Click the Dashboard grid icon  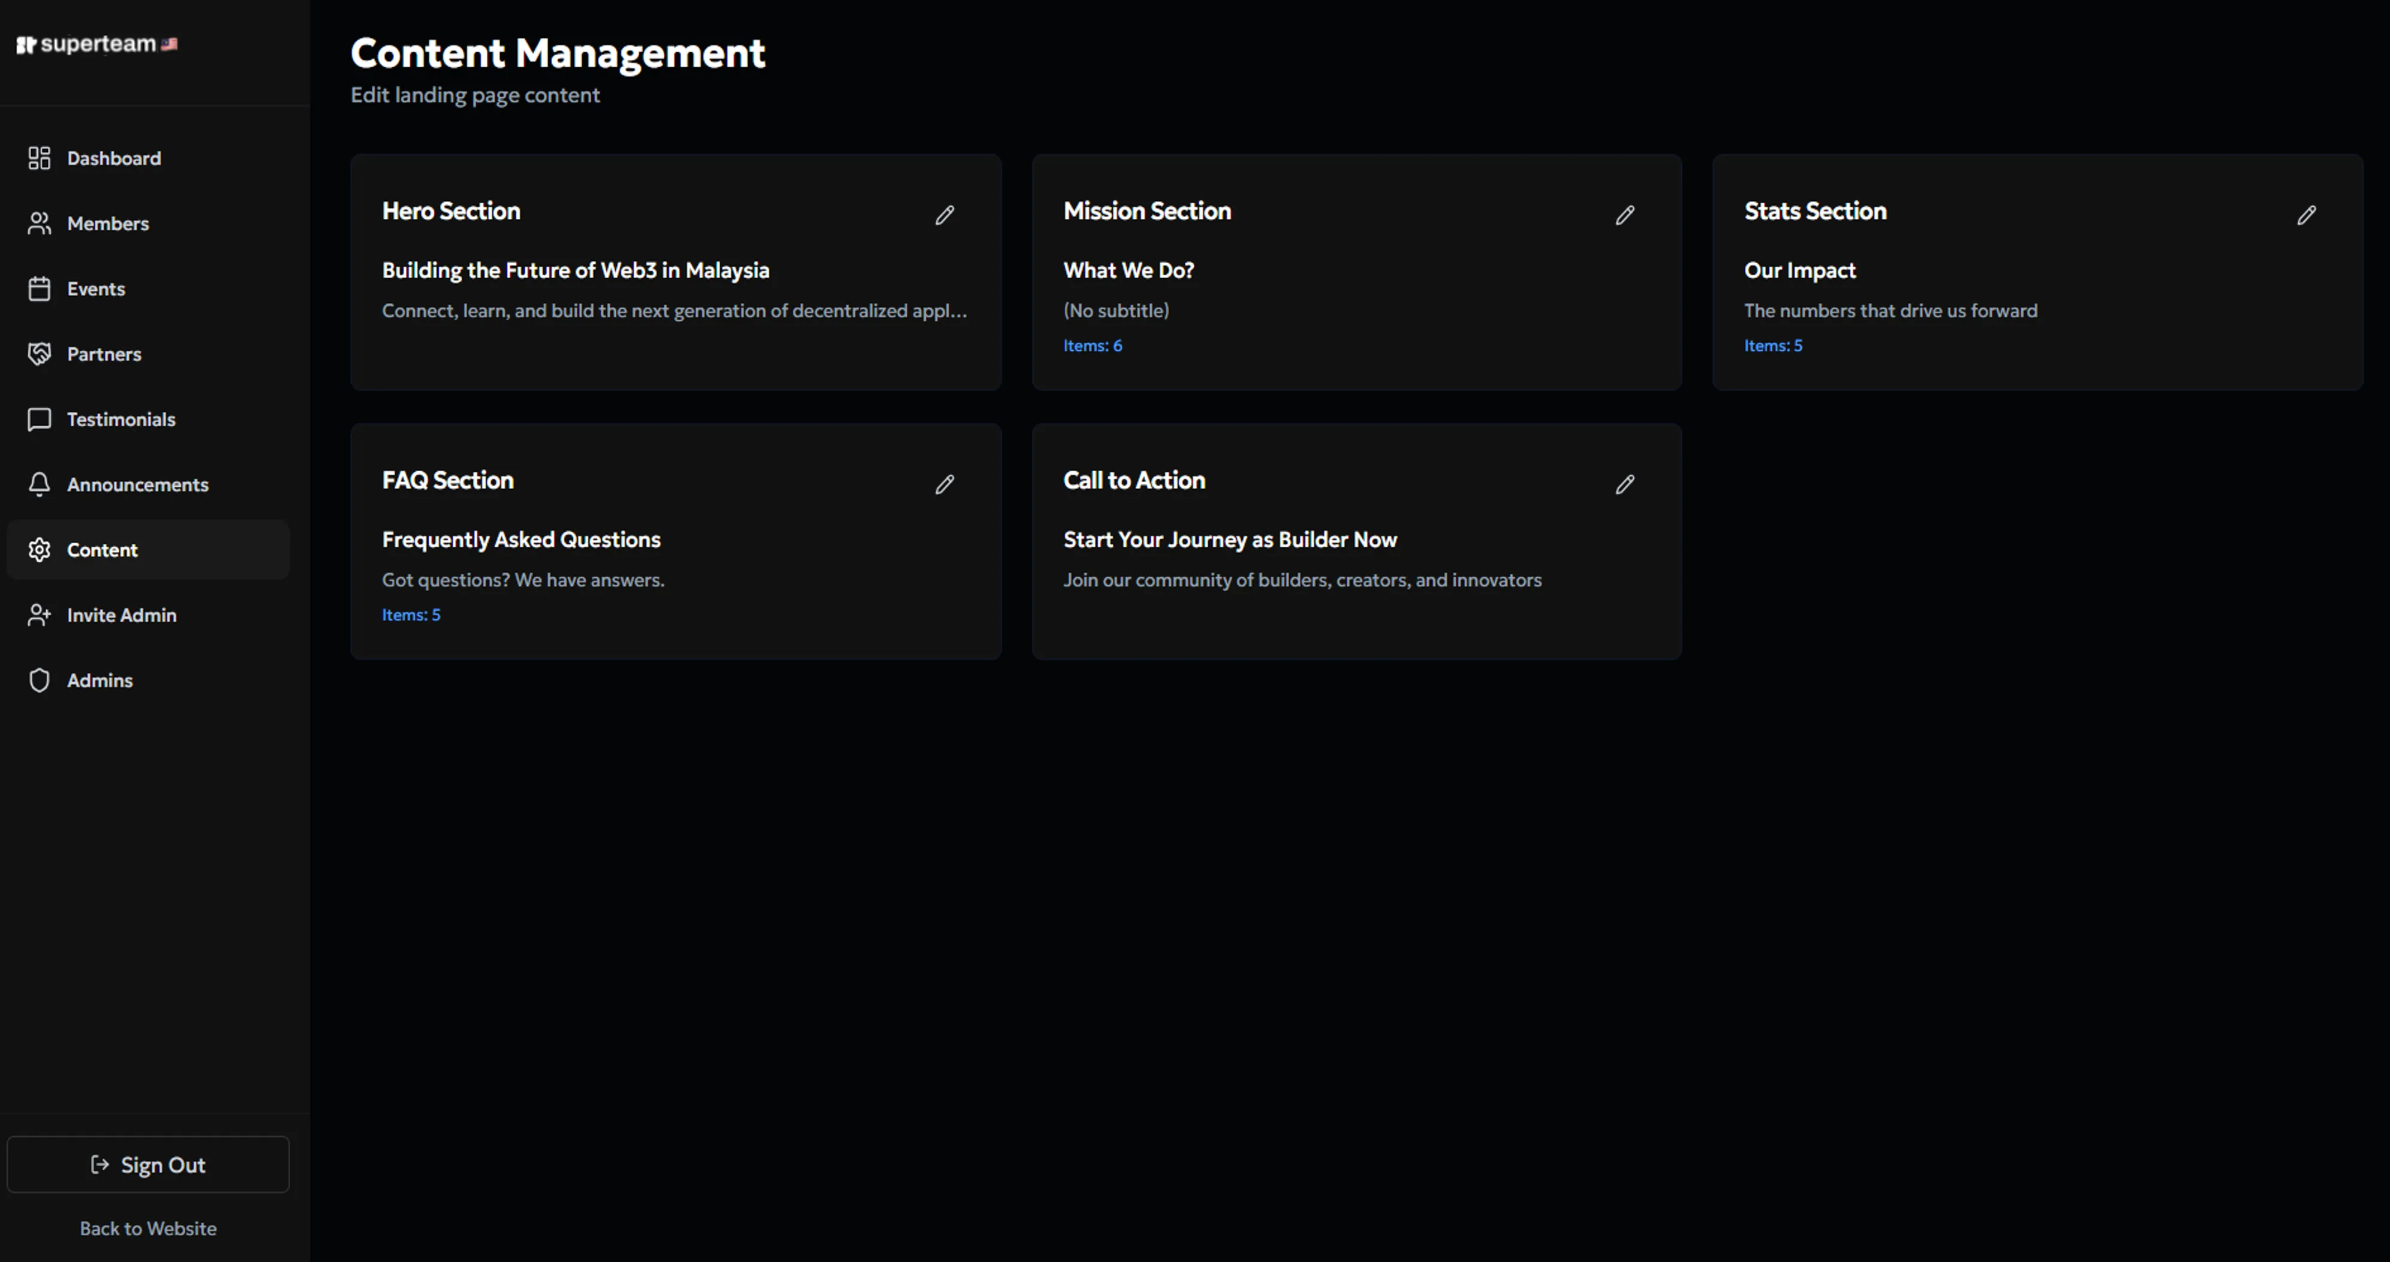point(39,158)
